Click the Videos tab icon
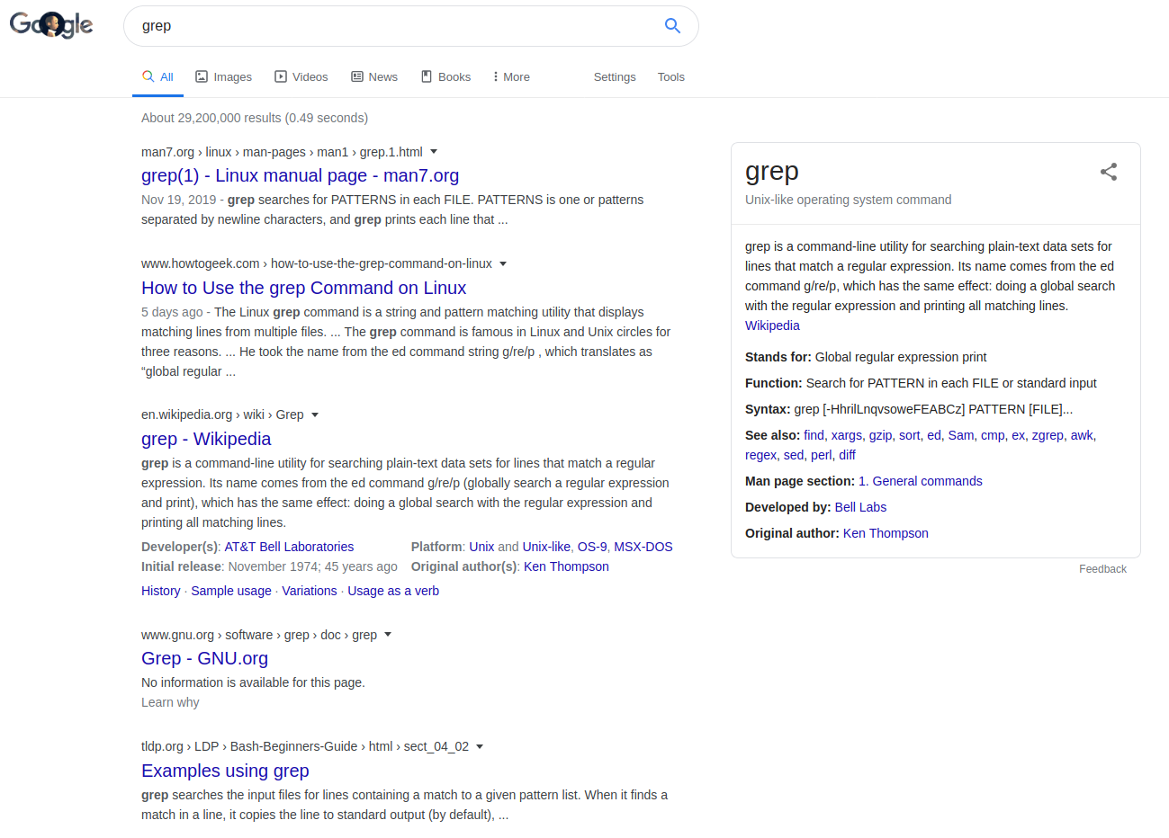The width and height of the screenshot is (1169, 838). [281, 76]
